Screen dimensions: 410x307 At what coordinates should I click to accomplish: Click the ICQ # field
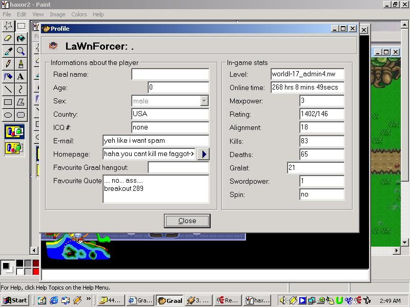point(170,127)
